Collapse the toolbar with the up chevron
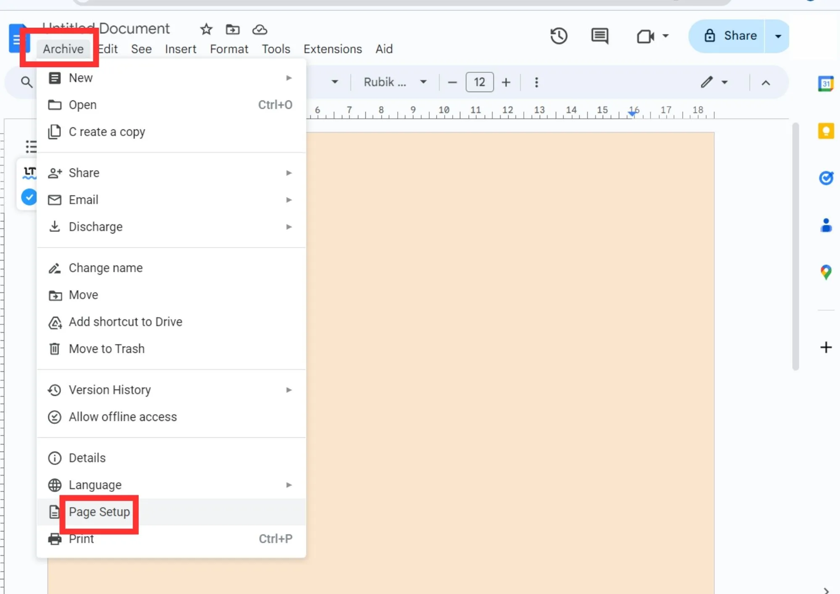The width and height of the screenshot is (840, 594). [766, 83]
